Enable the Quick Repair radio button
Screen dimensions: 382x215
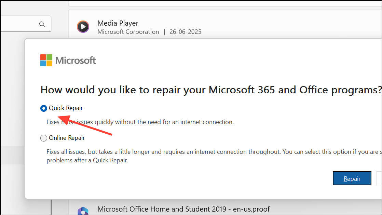tap(44, 108)
